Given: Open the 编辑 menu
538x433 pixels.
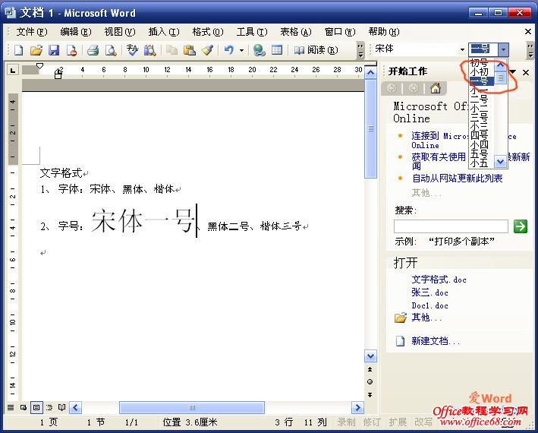Looking at the screenshot, I should [75, 32].
